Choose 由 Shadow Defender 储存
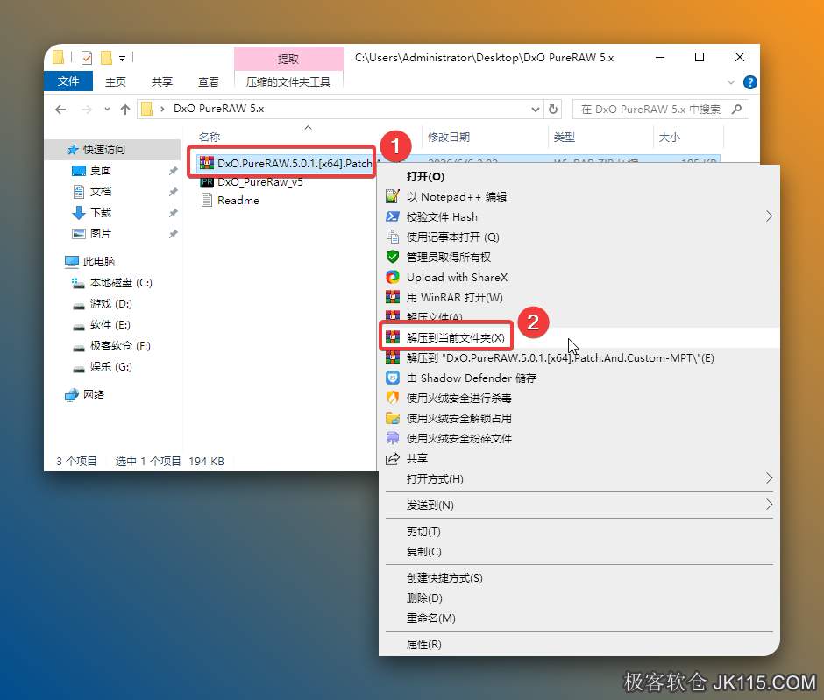Screen dimensions: 824x700 (579, 378)
